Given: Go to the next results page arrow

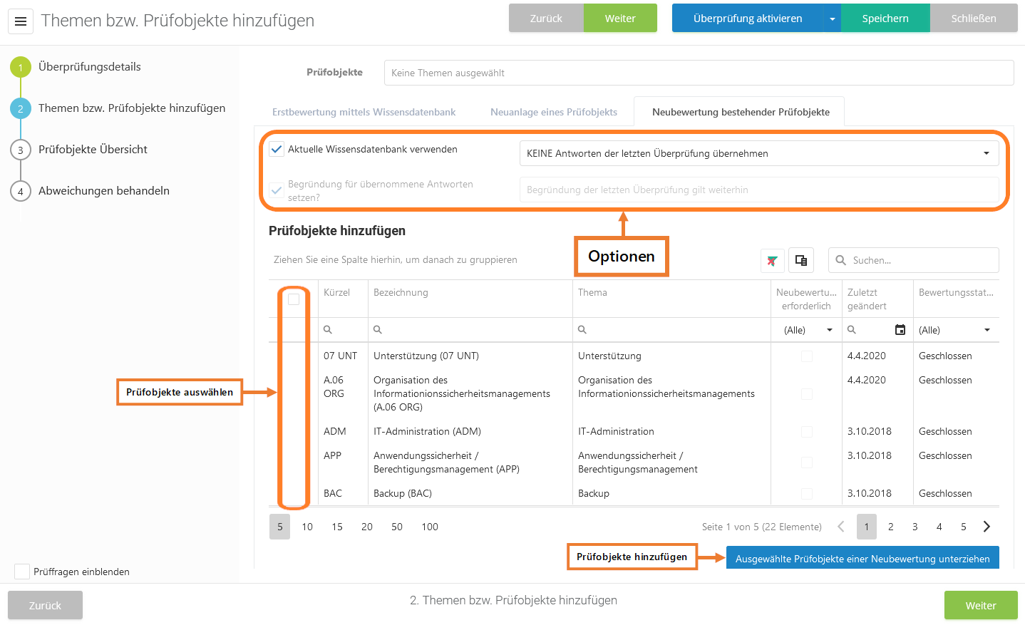Looking at the screenshot, I should (987, 527).
